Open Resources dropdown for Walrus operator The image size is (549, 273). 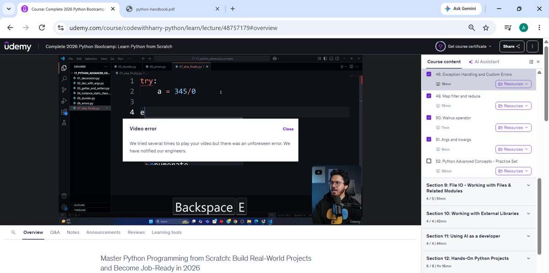point(513,128)
